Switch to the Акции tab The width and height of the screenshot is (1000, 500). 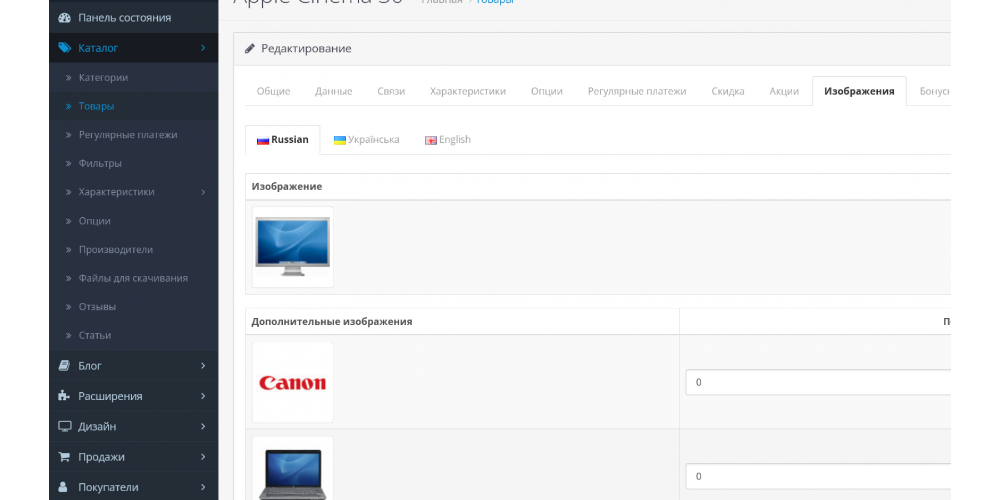click(784, 91)
